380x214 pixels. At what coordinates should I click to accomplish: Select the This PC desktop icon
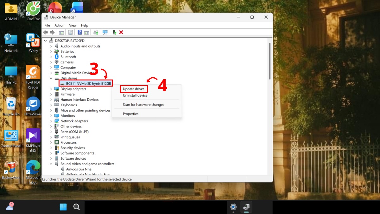click(x=11, y=75)
